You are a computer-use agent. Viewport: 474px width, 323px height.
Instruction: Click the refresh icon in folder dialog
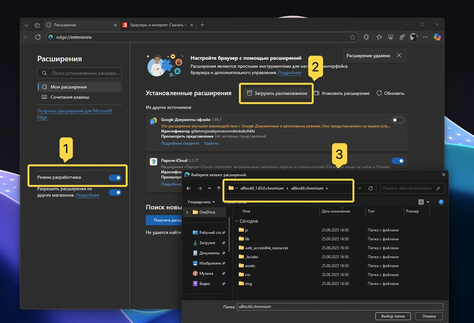pos(370,188)
